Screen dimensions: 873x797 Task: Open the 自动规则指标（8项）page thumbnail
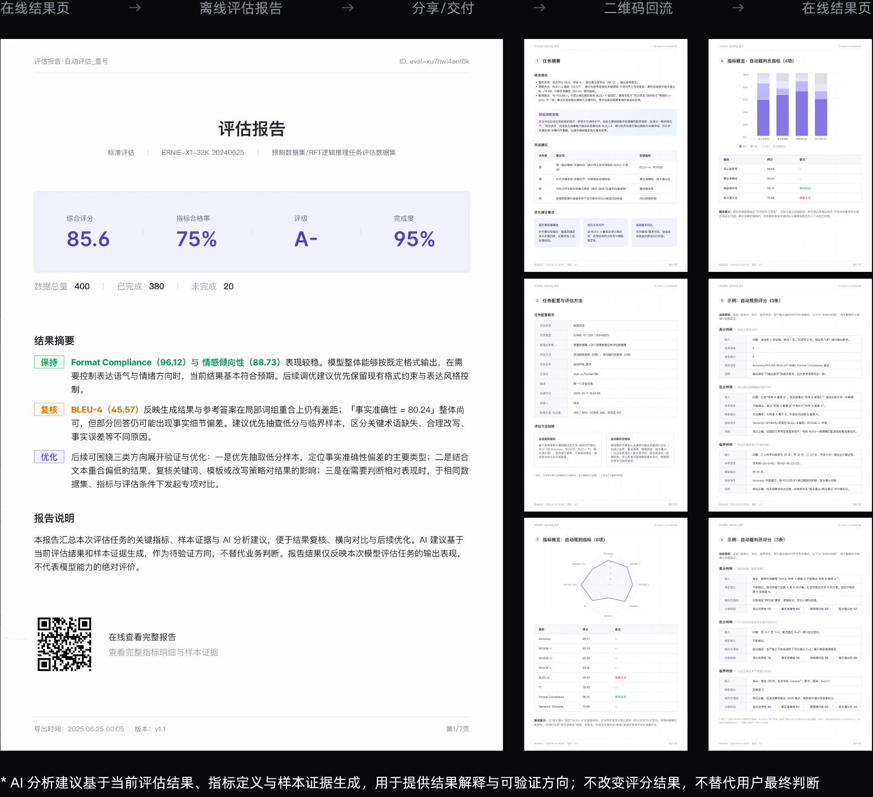pyautogui.click(x=606, y=634)
